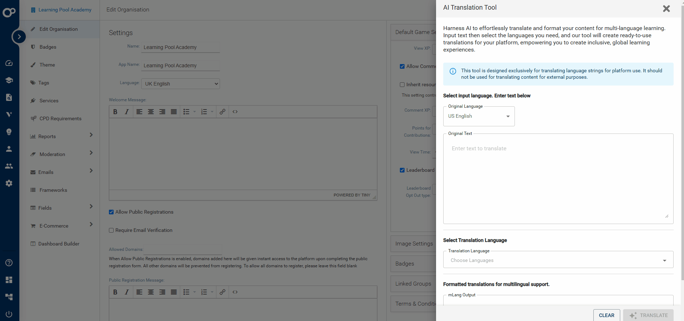Click the power icon at sidebar bottom
684x321 pixels.
(9, 314)
